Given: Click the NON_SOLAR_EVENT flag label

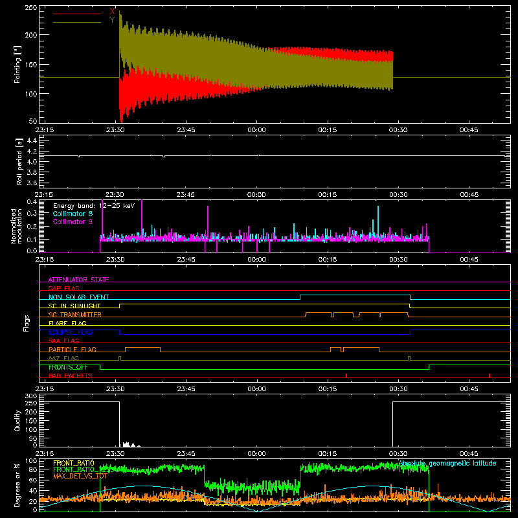Looking at the screenshot, I should click(x=78, y=297).
